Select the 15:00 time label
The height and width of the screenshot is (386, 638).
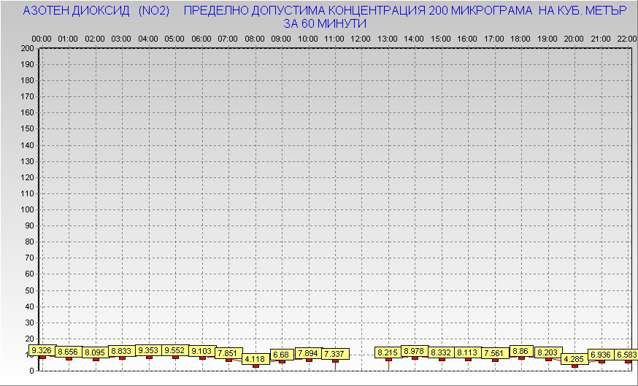pos(441,39)
